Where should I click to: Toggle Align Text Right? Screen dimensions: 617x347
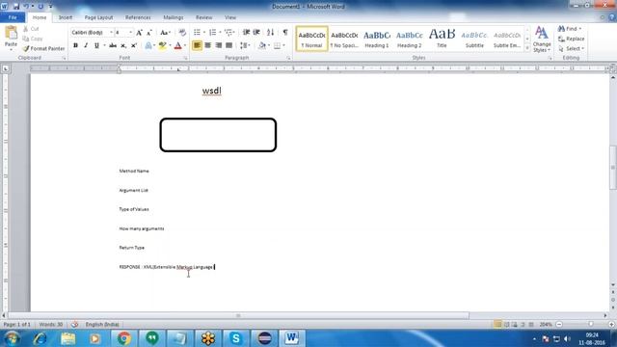tap(219, 45)
